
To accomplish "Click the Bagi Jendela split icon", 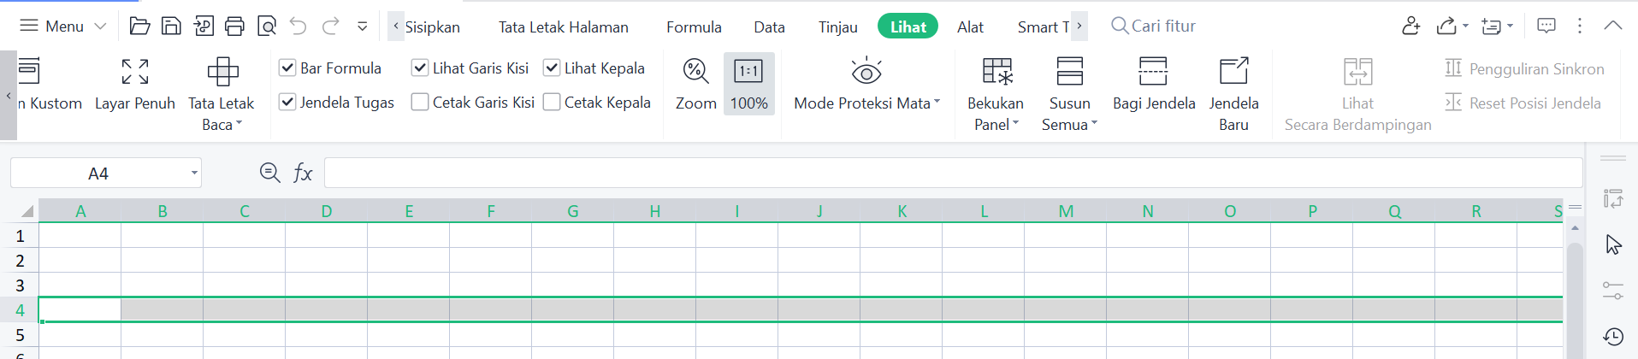I will 1153,72.
